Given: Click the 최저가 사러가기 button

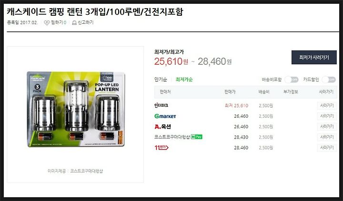Looking at the screenshot, I should (314, 57).
